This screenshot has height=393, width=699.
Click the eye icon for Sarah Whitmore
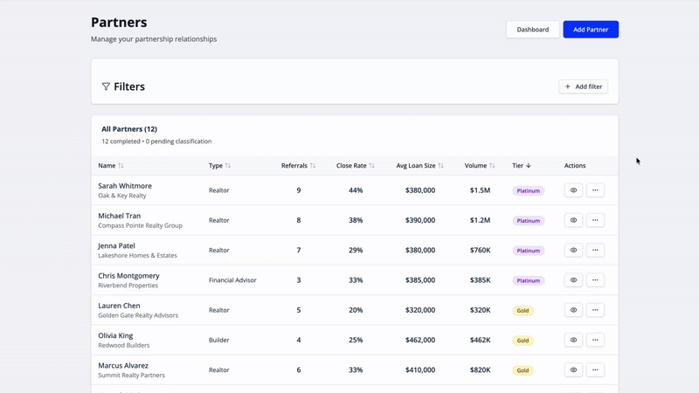[x=573, y=190]
